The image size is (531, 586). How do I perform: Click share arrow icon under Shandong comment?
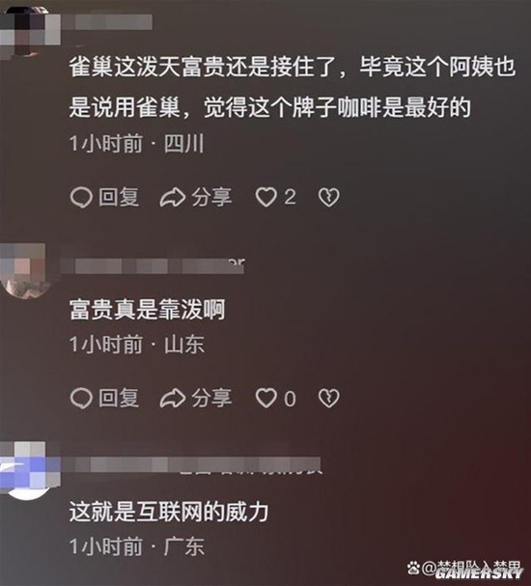click(172, 398)
